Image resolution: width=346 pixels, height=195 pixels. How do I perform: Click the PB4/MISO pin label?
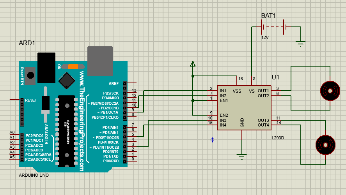110,98
